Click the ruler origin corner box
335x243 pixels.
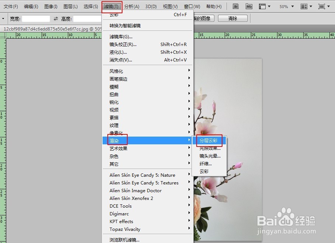(3, 35)
